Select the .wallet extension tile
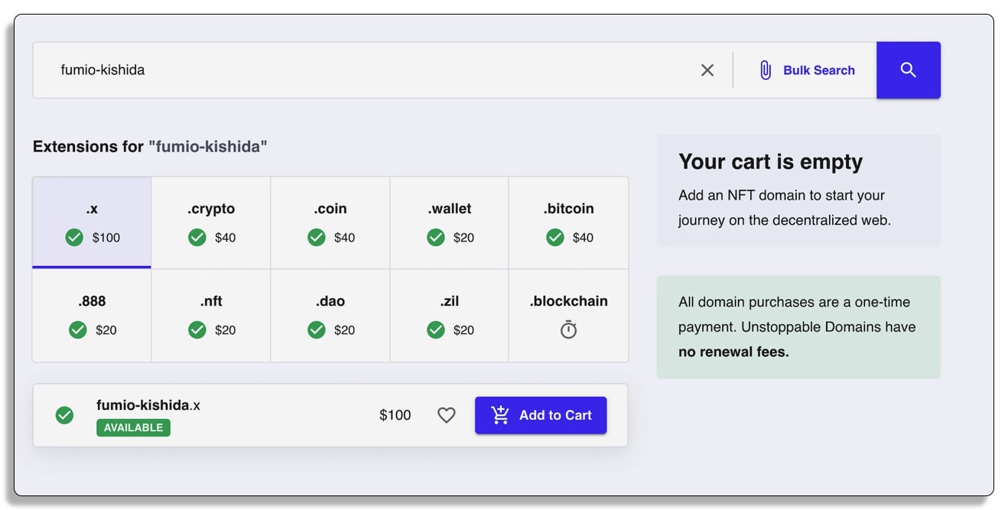 click(x=450, y=223)
